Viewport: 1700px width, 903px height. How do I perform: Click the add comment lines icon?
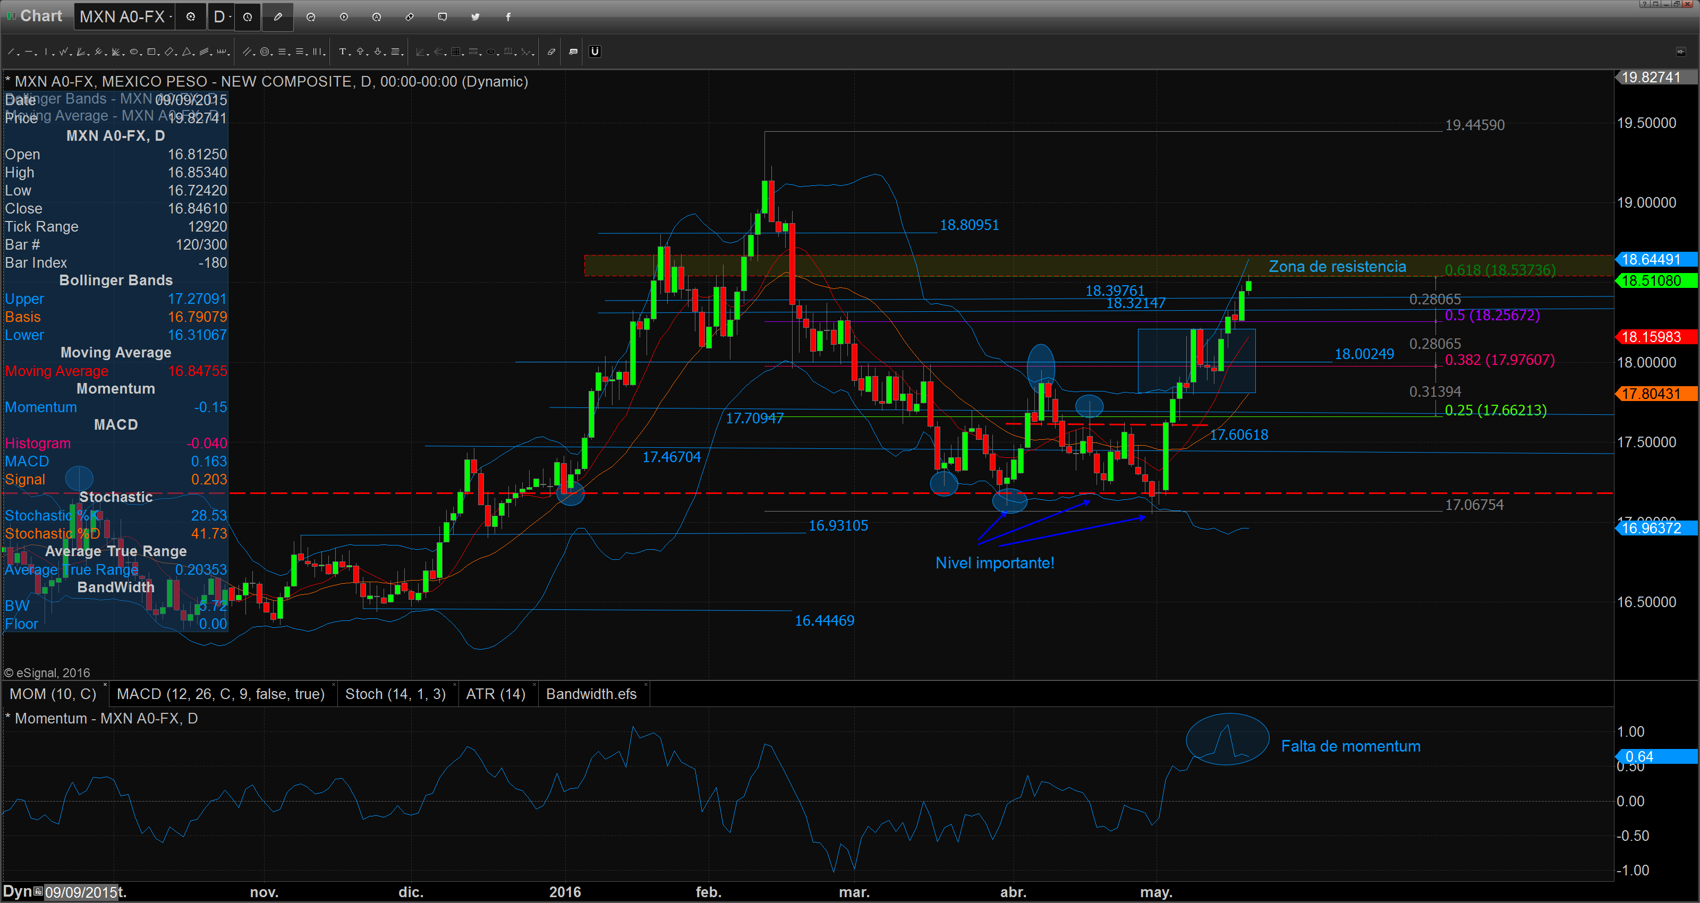click(x=574, y=52)
